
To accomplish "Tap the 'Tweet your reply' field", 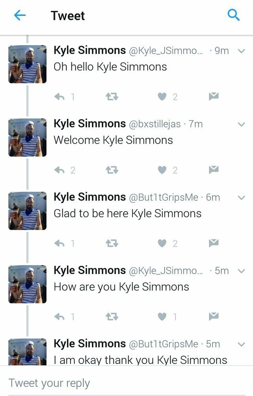I will coord(127,383).
